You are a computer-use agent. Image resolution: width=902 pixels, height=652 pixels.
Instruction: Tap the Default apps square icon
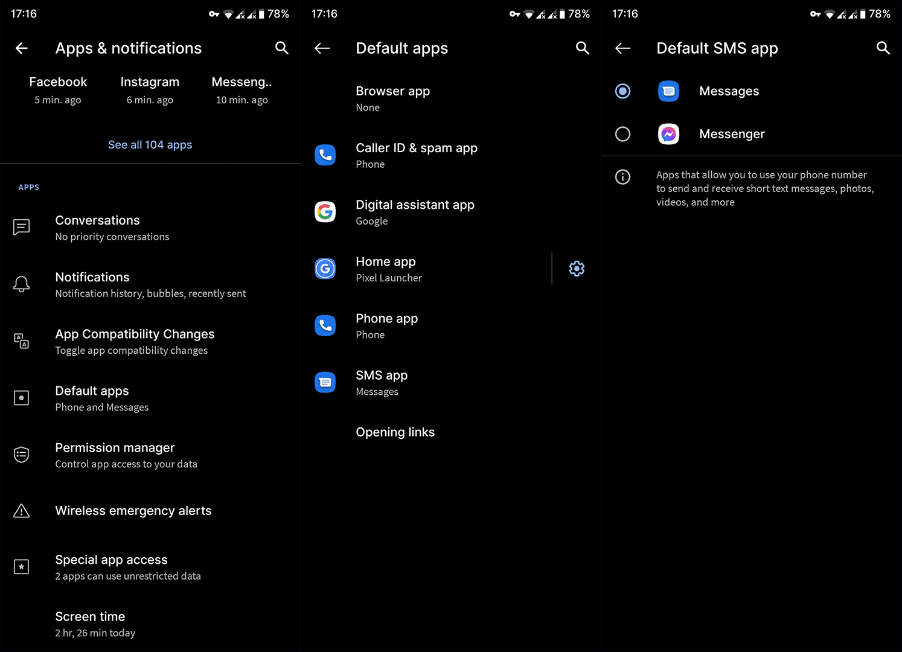[22, 398]
